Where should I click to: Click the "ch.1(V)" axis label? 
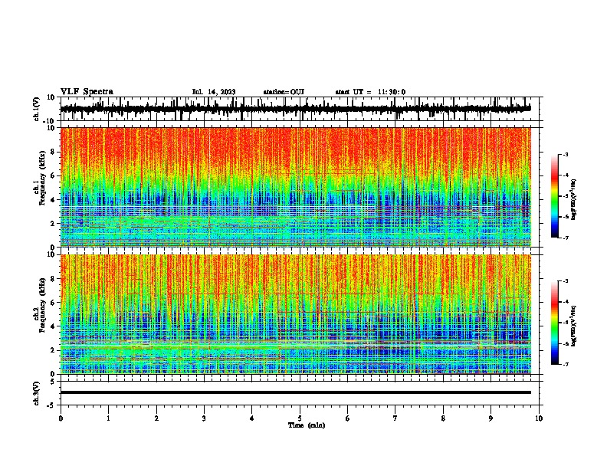click(37, 109)
